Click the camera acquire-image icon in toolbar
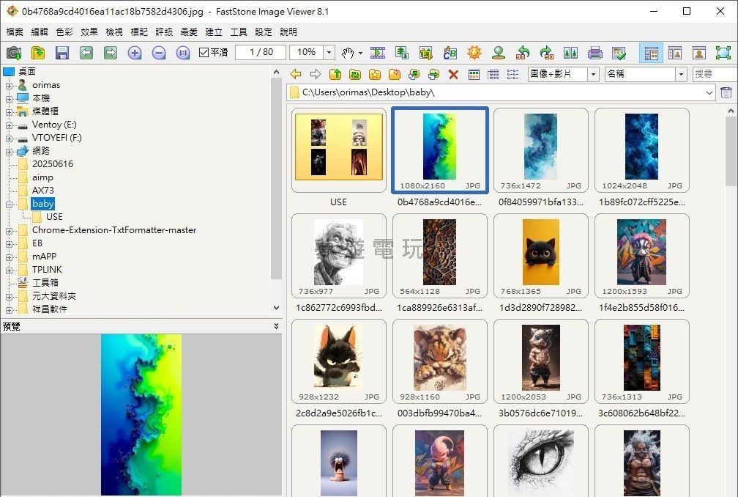The image size is (738, 497). pos(13,53)
